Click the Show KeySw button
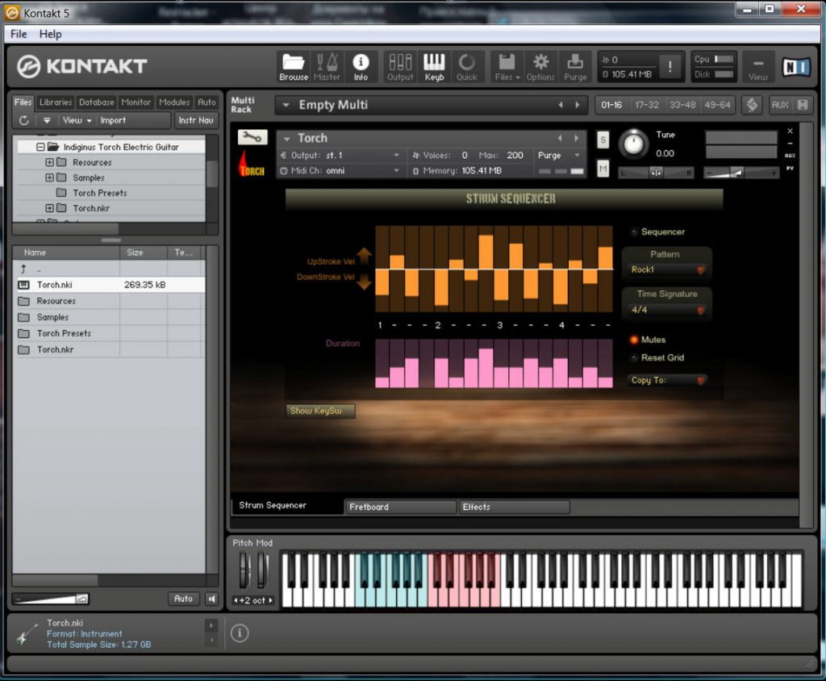The height and width of the screenshot is (681, 826). tap(319, 411)
